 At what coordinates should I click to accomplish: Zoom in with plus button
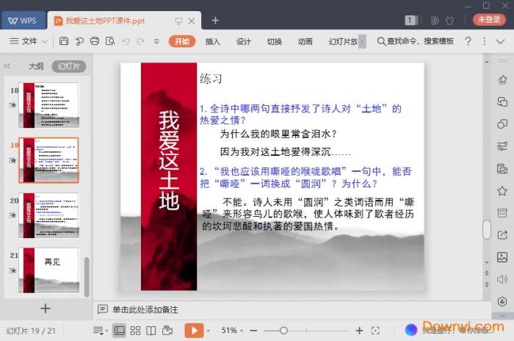(x=359, y=331)
